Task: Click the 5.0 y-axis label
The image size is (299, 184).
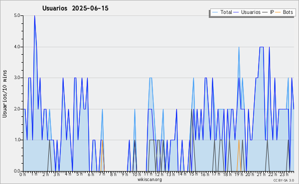Action: (17, 15)
